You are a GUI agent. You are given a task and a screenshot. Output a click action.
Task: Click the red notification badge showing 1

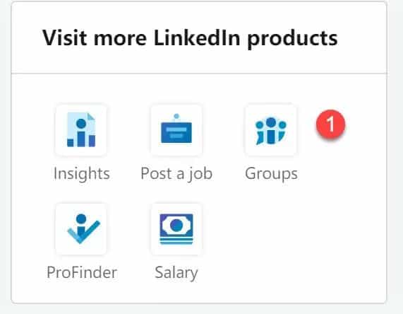pyautogui.click(x=330, y=124)
